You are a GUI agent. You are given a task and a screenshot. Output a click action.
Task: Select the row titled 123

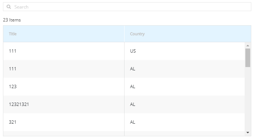click(x=124, y=87)
